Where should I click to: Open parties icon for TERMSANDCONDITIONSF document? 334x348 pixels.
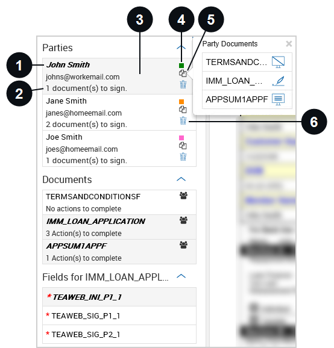point(183,196)
